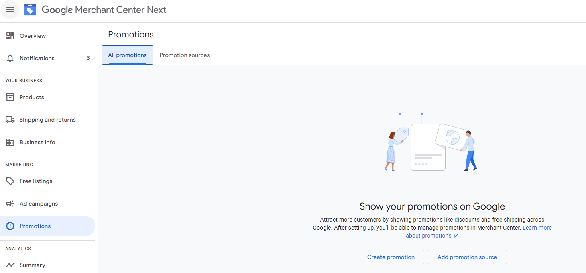Click the Promotions discount badge icon
586x273 pixels.
[10, 226]
